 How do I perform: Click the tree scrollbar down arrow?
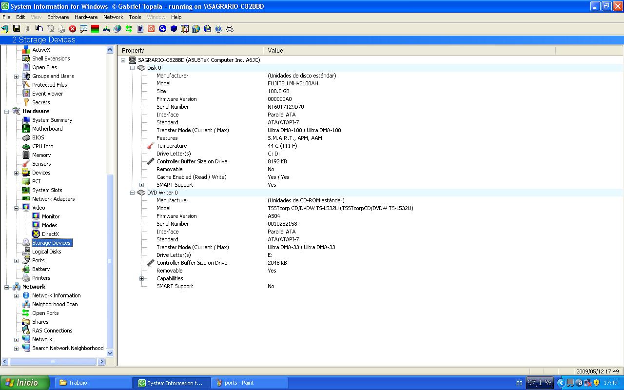tap(110, 353)
